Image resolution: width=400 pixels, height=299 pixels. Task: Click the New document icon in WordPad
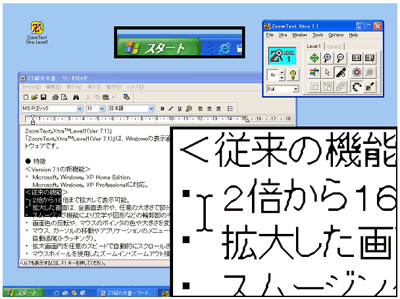click(26, 97)
